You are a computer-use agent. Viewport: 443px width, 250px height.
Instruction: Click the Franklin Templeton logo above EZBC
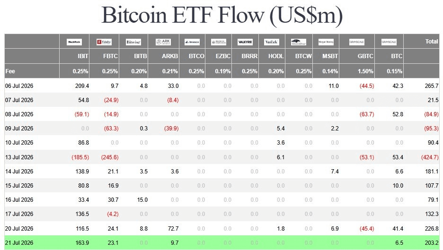coord(219,42)
